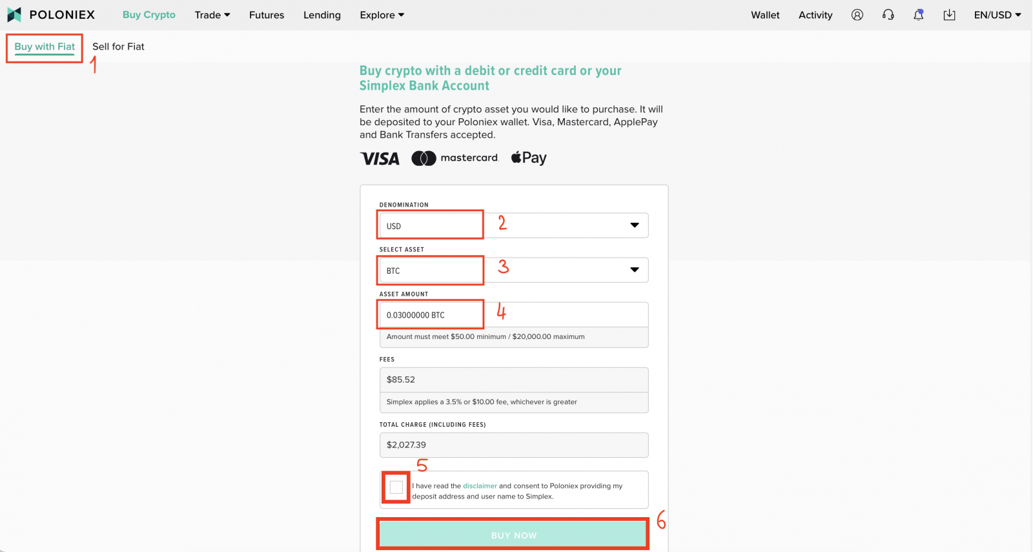This screenshot has width=1033, height=552.
Task: Open your profile account icon
Action: [x=857, y=14]
